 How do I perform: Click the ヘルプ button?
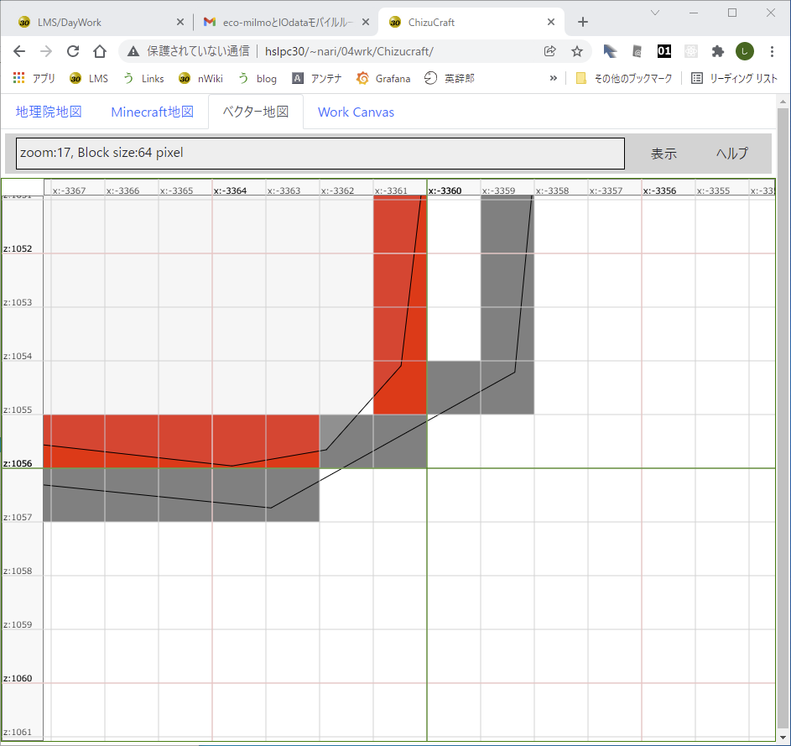coord(731,154)
